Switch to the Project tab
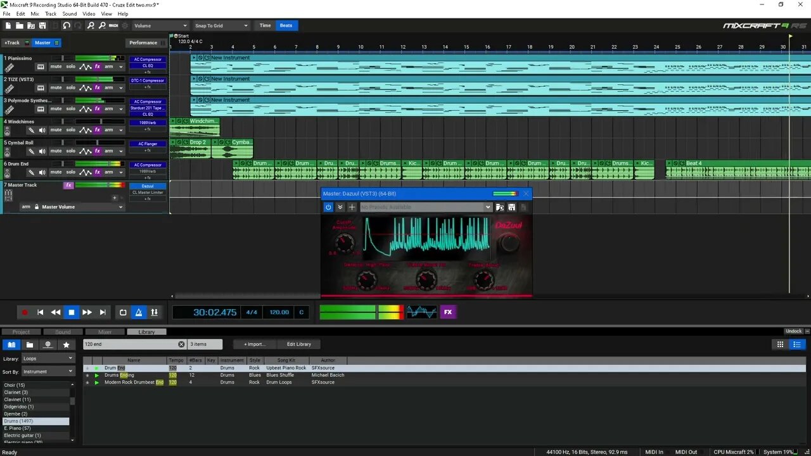 pos(21,332)
